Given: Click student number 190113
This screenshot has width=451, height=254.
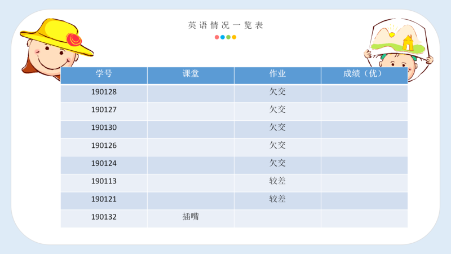Looking at the screenshot, I should point(104,181).
